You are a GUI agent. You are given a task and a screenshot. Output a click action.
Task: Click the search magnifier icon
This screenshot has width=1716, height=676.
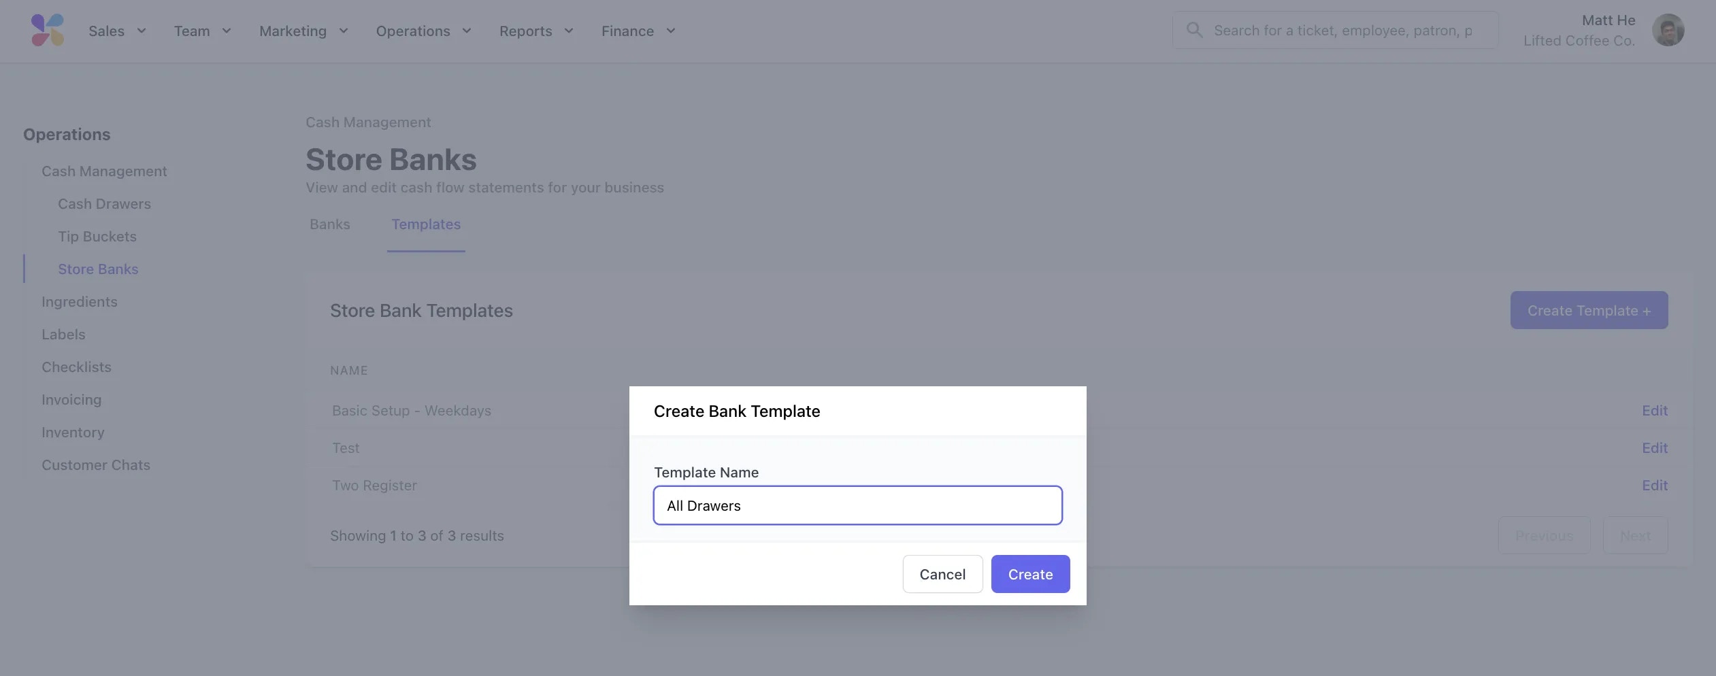[x=1194, y=31]
